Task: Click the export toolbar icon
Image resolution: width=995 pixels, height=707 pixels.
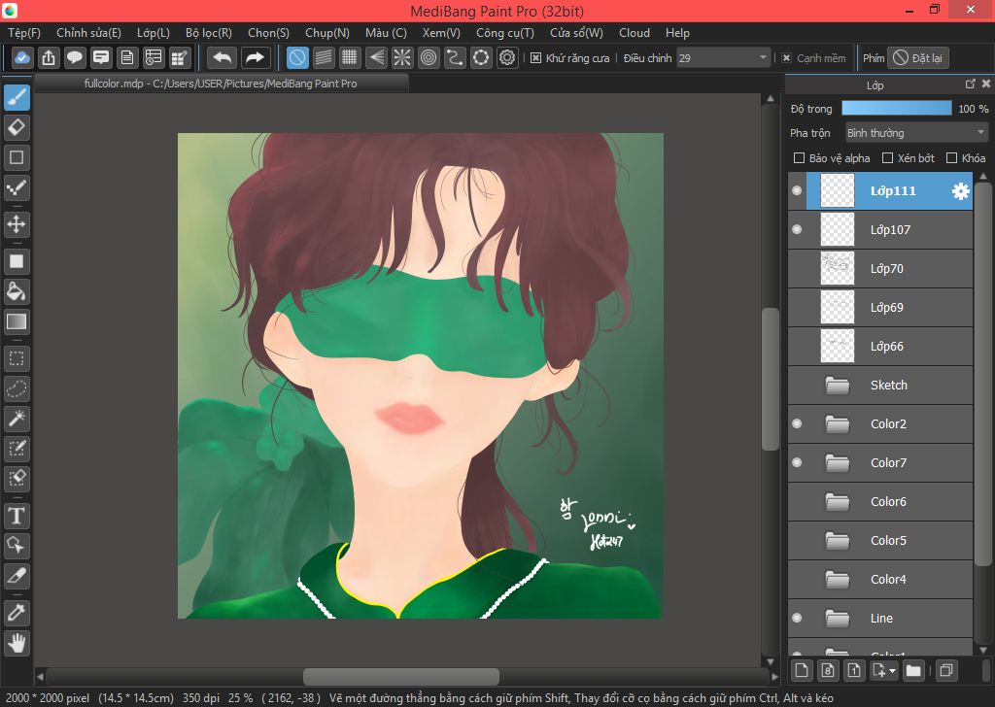Action: pos(49,57)
